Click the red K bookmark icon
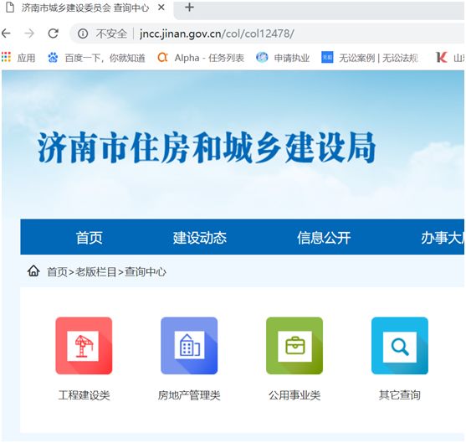466x443 pixels. (442, 57)
